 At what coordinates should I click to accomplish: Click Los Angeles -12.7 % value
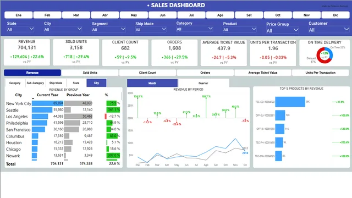114,116
